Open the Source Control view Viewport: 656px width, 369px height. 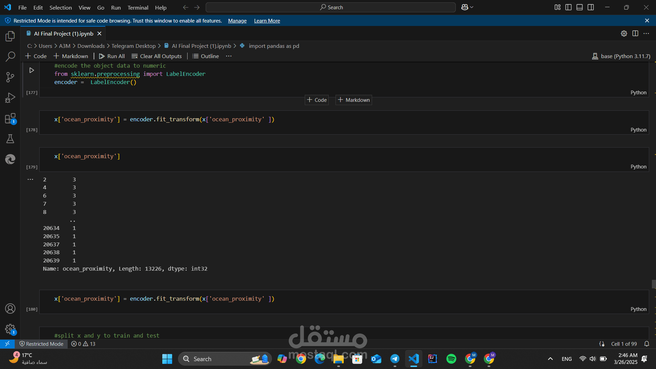click(x=10, y=77)
